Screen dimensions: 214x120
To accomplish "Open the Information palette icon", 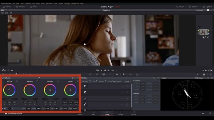I will [211, 74].
